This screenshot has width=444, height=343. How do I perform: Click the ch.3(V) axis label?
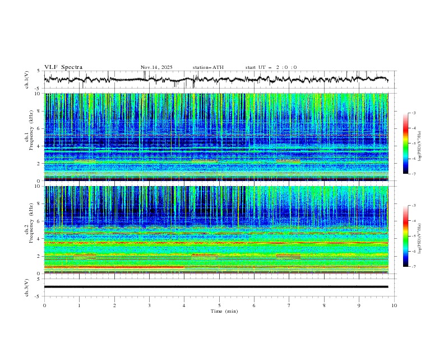coord(27,288)
